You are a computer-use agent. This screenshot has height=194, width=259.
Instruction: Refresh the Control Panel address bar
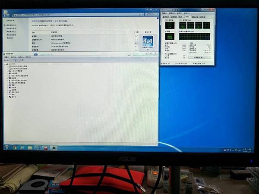(x=143, y=15)
